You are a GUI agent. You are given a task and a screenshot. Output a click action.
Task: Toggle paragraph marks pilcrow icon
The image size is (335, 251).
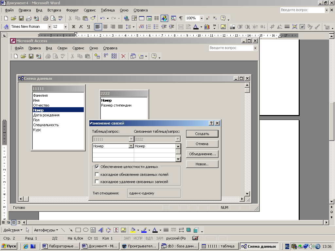(x=181, y=18)
